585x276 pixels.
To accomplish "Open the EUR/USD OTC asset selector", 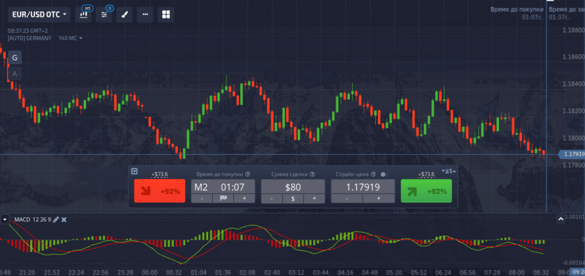I will pos(39,13).
